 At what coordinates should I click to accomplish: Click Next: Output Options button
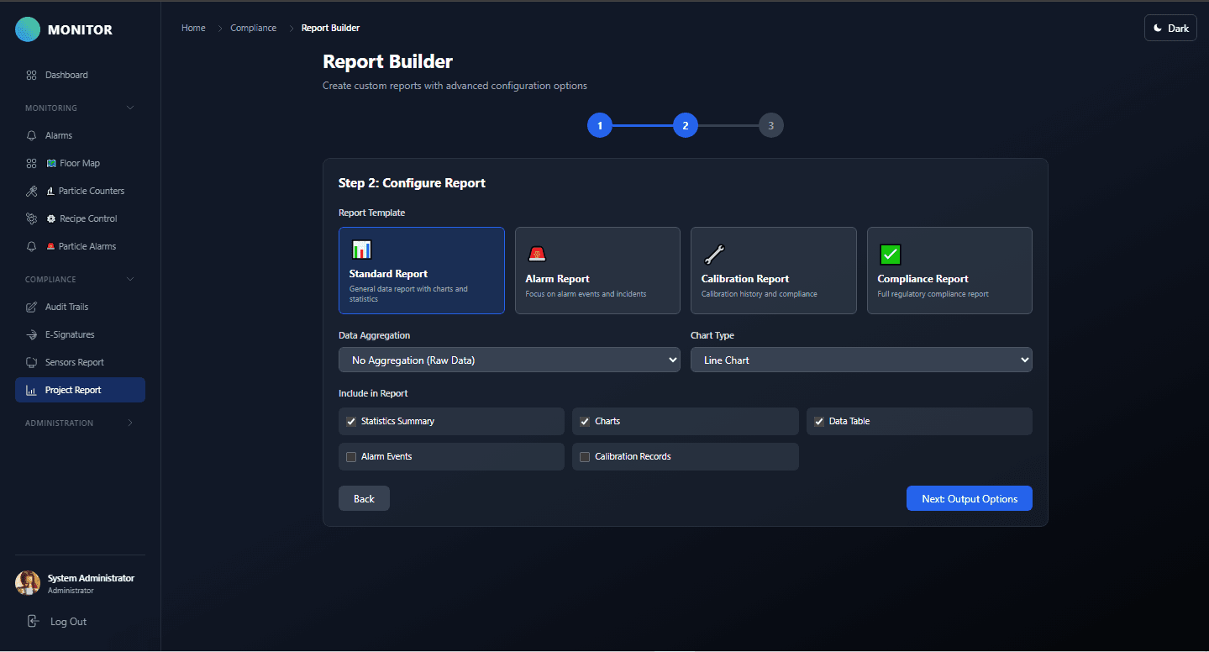pos(970,498)
